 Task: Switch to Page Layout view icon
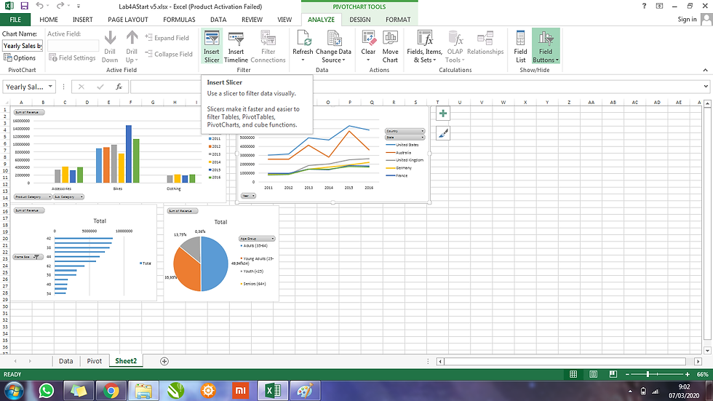[x=594, y=374]
